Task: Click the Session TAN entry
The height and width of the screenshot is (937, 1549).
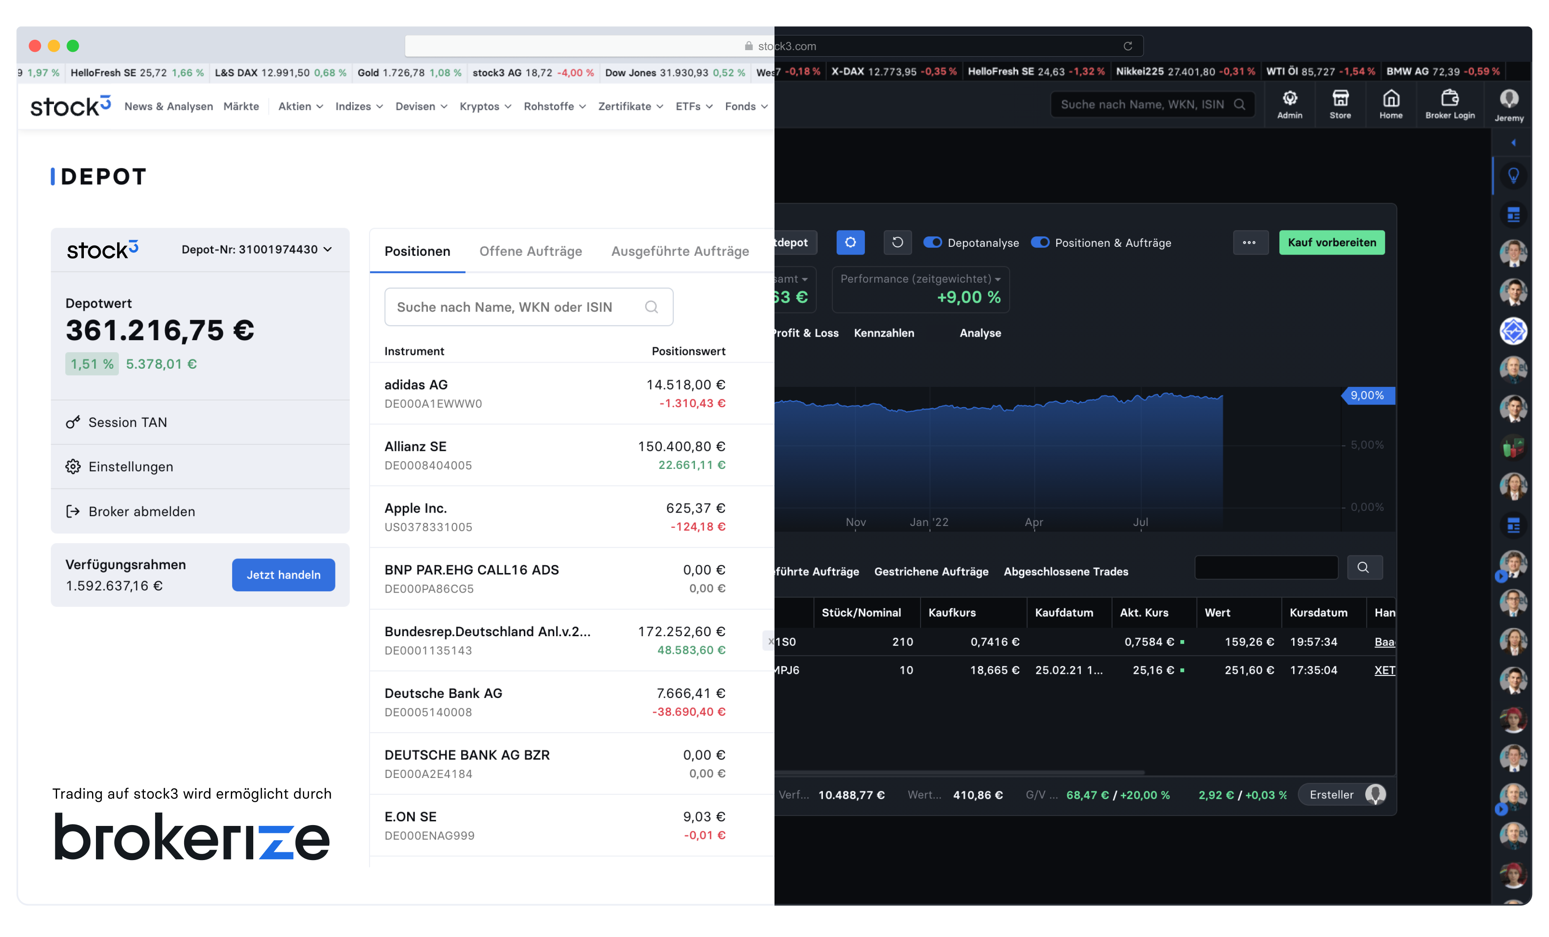Action: coord(200,422)
